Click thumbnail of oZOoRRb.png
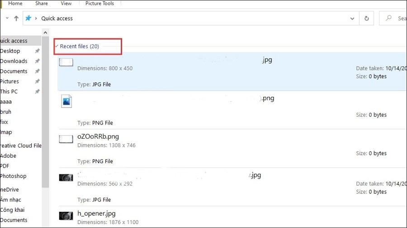This screenshot has width=407, height=228. [66, 139]
